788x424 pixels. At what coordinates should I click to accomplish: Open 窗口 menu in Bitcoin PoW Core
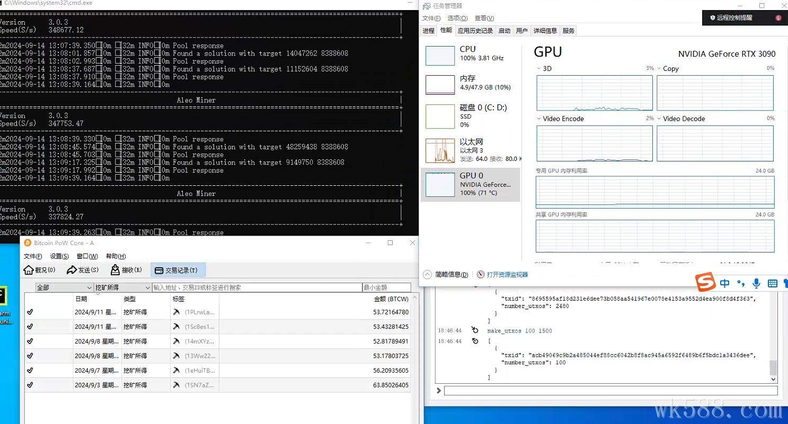click(x=87, y=256)
